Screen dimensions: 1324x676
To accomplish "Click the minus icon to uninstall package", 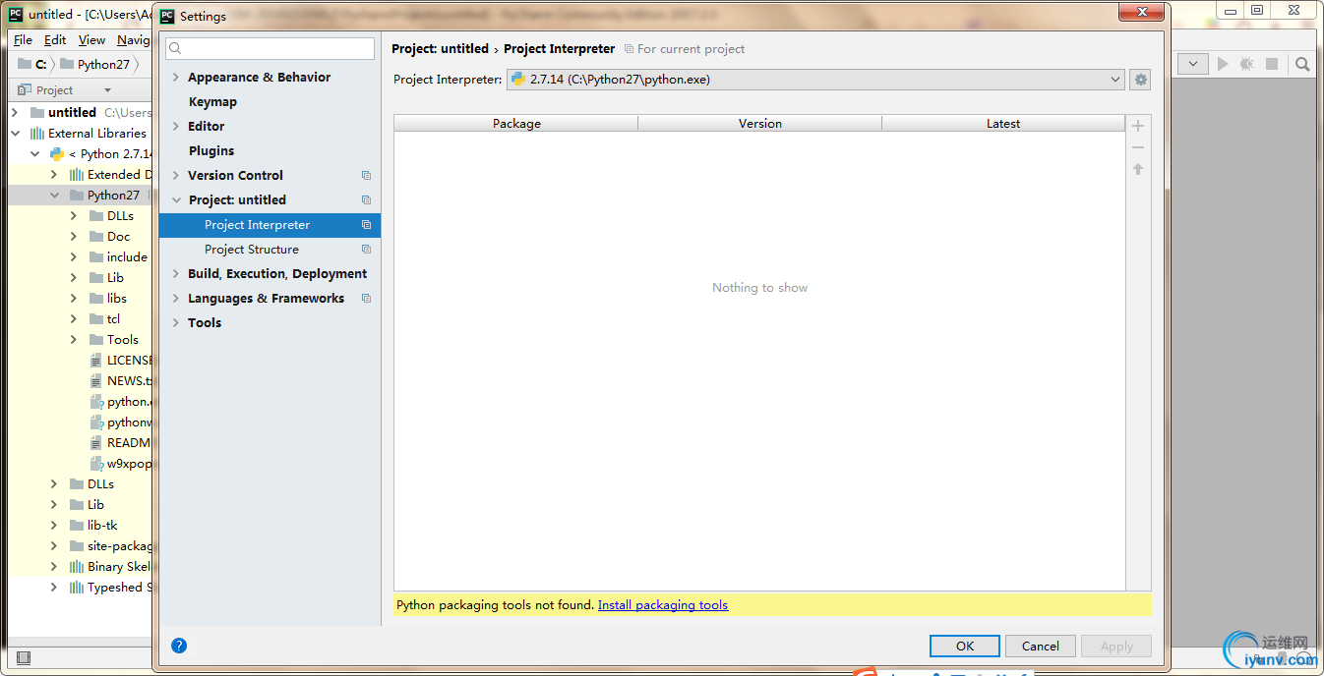I will point(1138,147).
